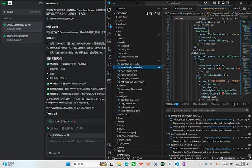
Task: Click the filter funnel icon in Problems
Action: 247,110
